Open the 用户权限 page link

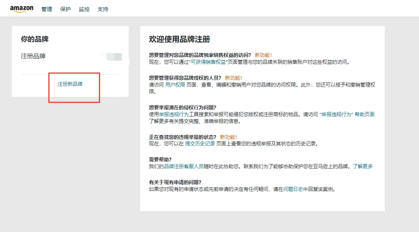pyautogui.click(x=175, y=85)
